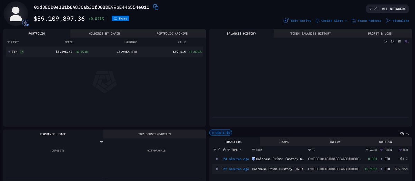Viewport: 415px width, 181px height.
Task: Click the Coinbase logo icon in the 24 minutes row
Action: [x=253, y=159]
